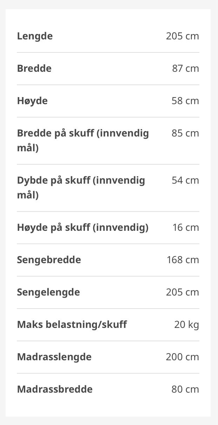Click the 54 cm value
Screen dimensions: 218x425
tap(185, 180)
